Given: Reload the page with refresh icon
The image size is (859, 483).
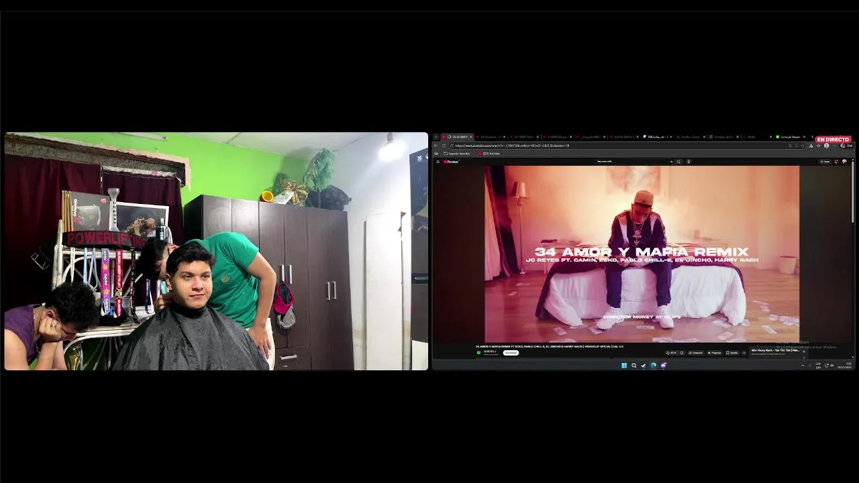Looking at the screenshot, I should (444, 146).
